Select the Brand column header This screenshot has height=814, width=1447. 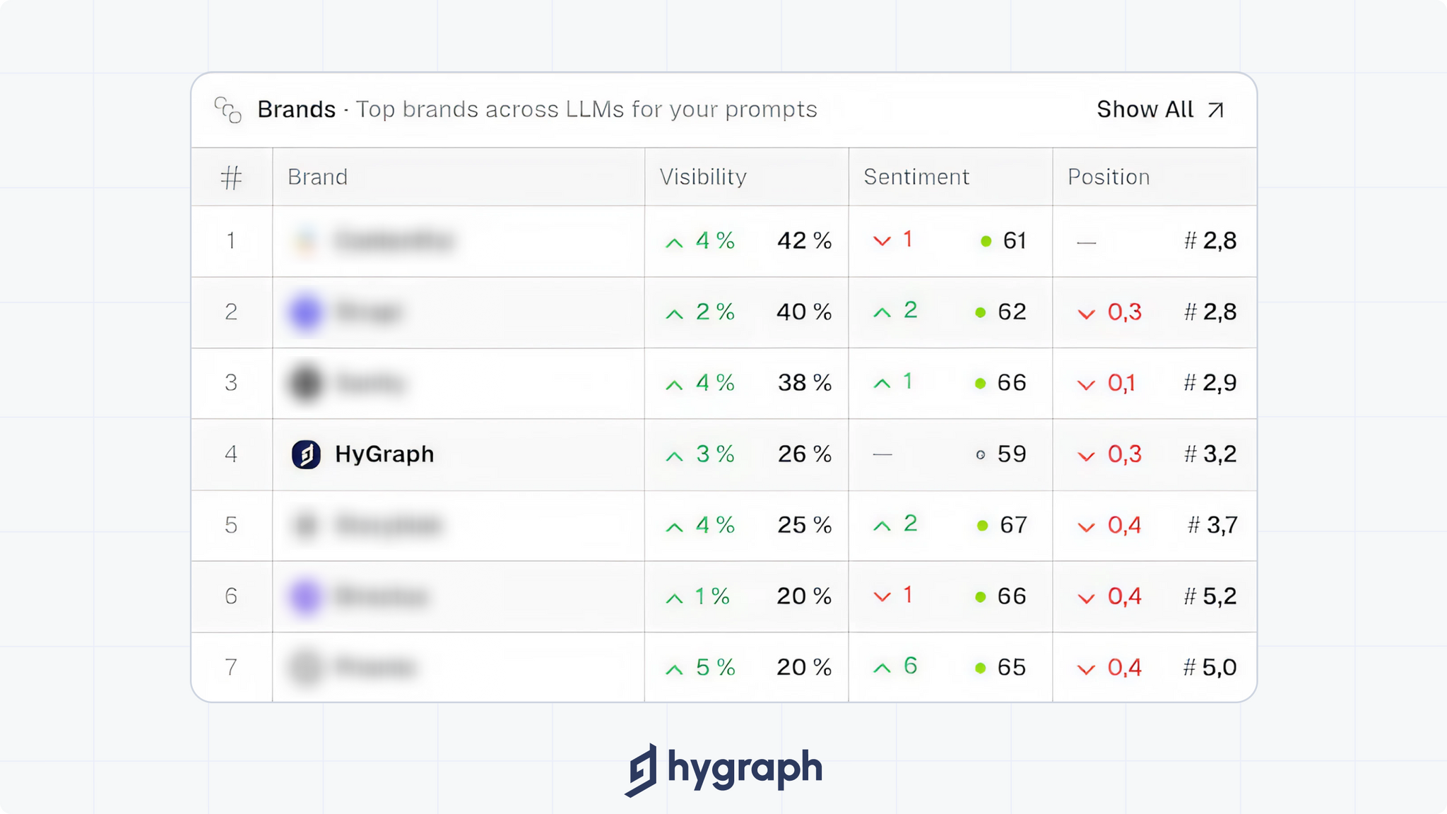[x=318, y=177]
